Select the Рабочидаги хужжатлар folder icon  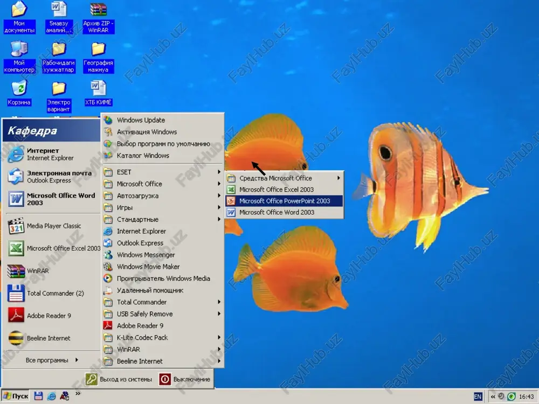pos(58,57)
